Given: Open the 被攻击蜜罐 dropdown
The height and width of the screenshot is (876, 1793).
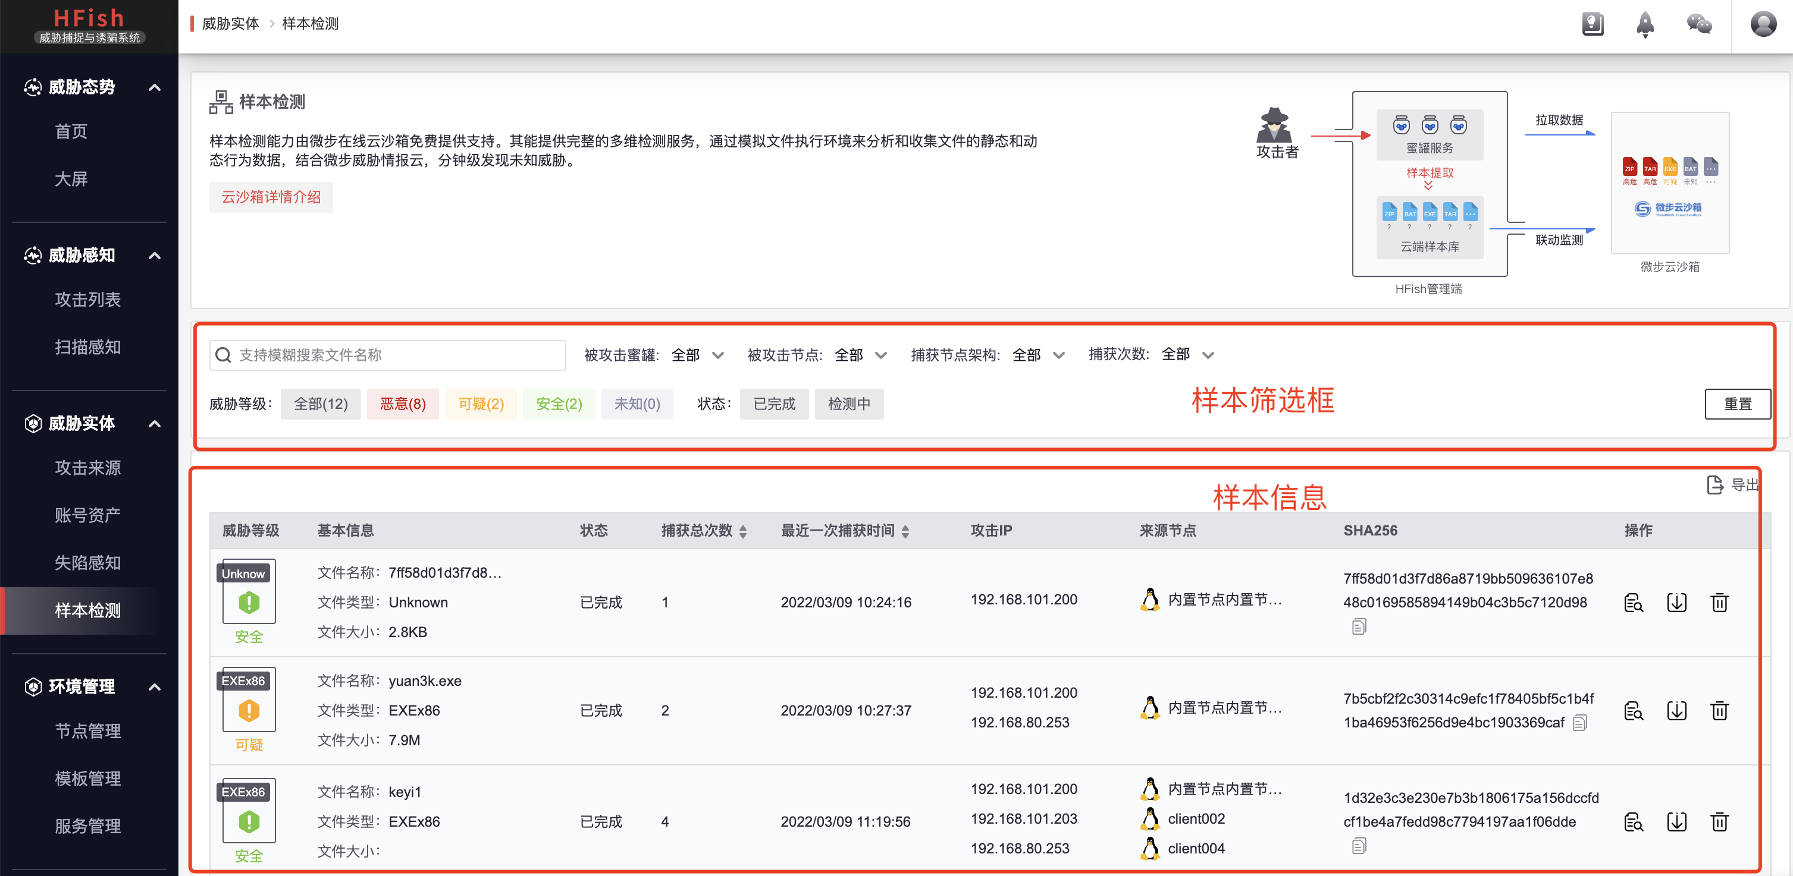Looking at the screenshot, I should (697, 355).
